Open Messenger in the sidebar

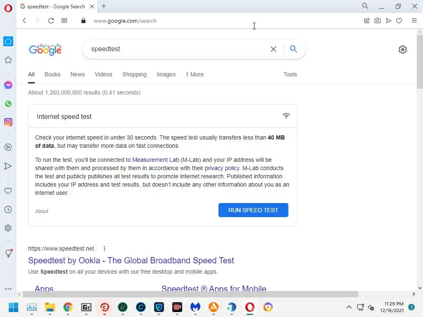8,85
